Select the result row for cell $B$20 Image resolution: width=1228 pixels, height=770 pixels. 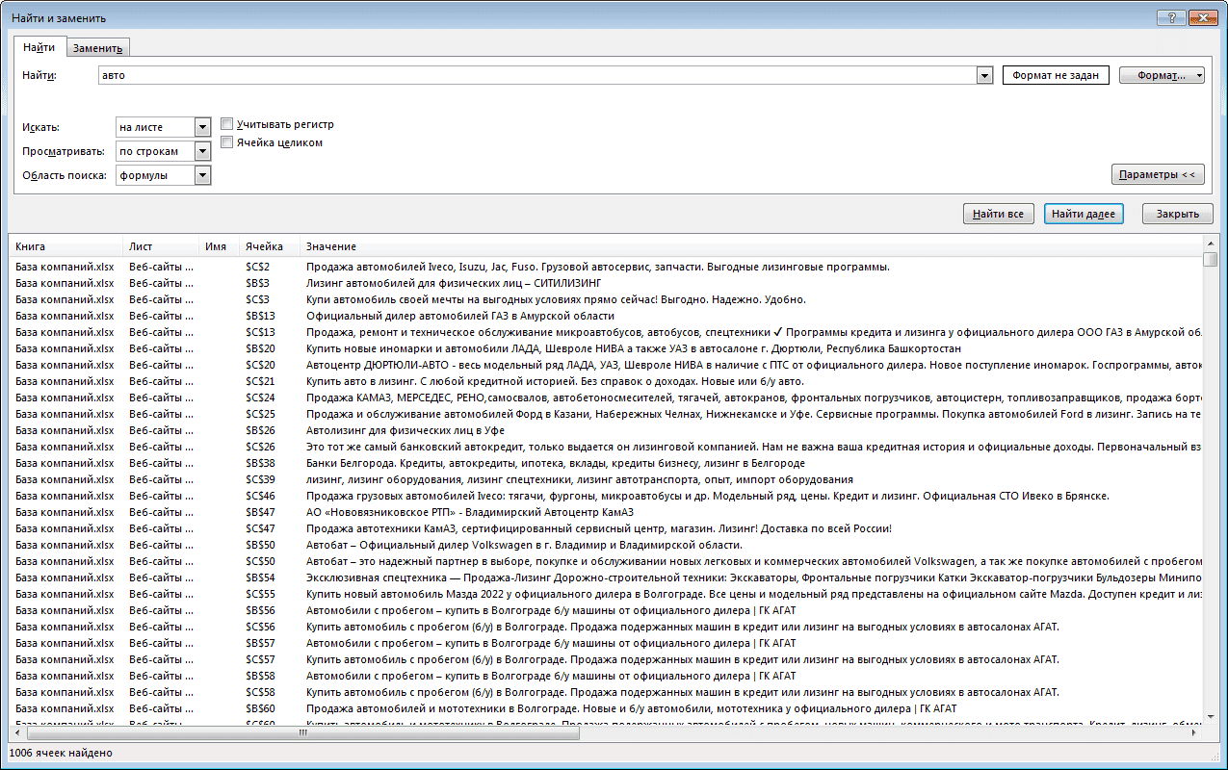(606, 348)
